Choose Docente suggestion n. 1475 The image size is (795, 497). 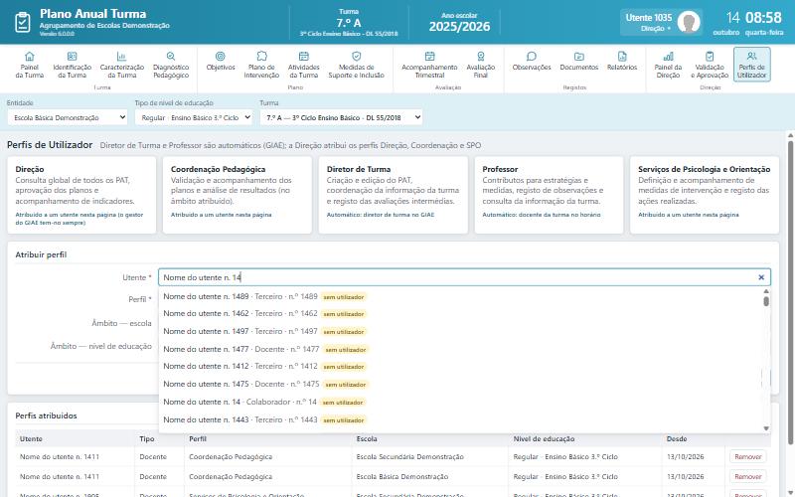[x=460, y=384]
